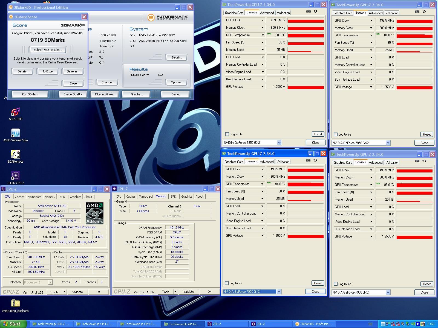438x328 pixels.
Task: Open the Tools dropdown arrow in CPU-Z showing the Memory tab
Action: tap(175, 292)
